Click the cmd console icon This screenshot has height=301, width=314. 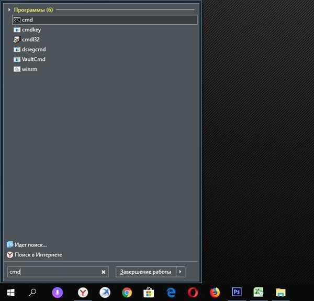pos(17,20)
